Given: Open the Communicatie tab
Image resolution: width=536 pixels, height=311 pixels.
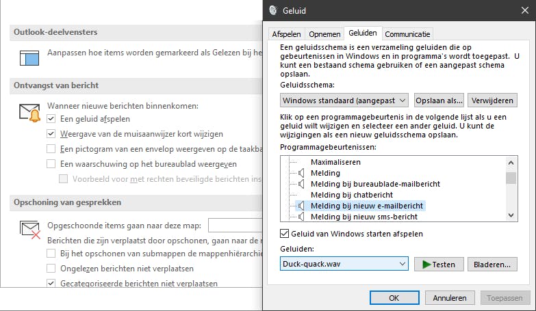Looking at the screenshot, I should click(x=407, y=33).
